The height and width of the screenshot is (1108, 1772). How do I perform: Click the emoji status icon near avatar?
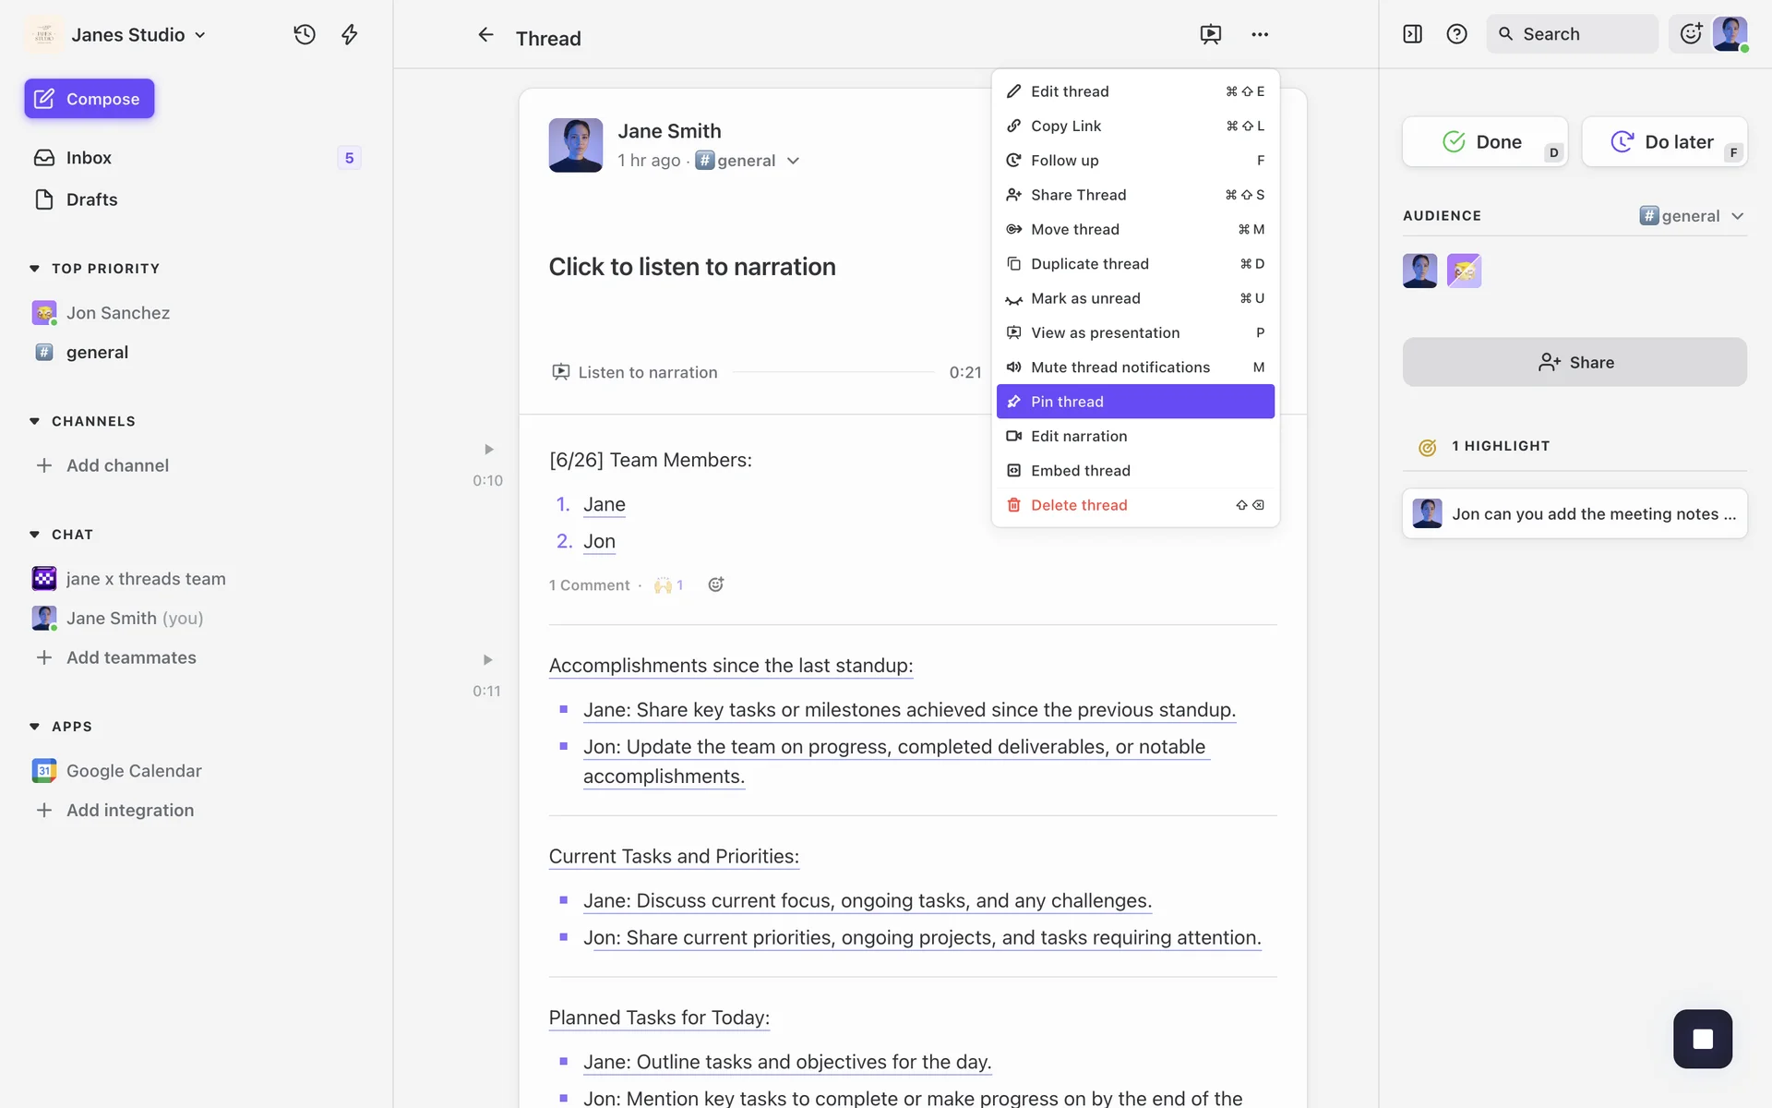[1691, 34]
